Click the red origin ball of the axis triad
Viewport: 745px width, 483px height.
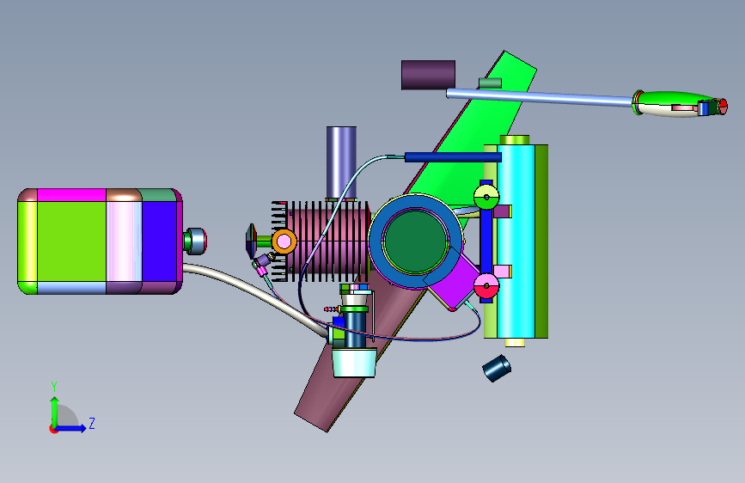tap(52, 429)
